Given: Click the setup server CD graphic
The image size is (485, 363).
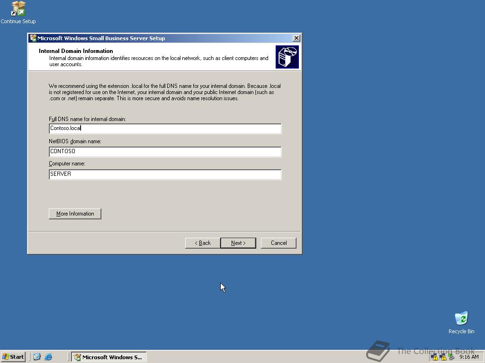Looking at the screenshot, I should [x=287, y=57].
